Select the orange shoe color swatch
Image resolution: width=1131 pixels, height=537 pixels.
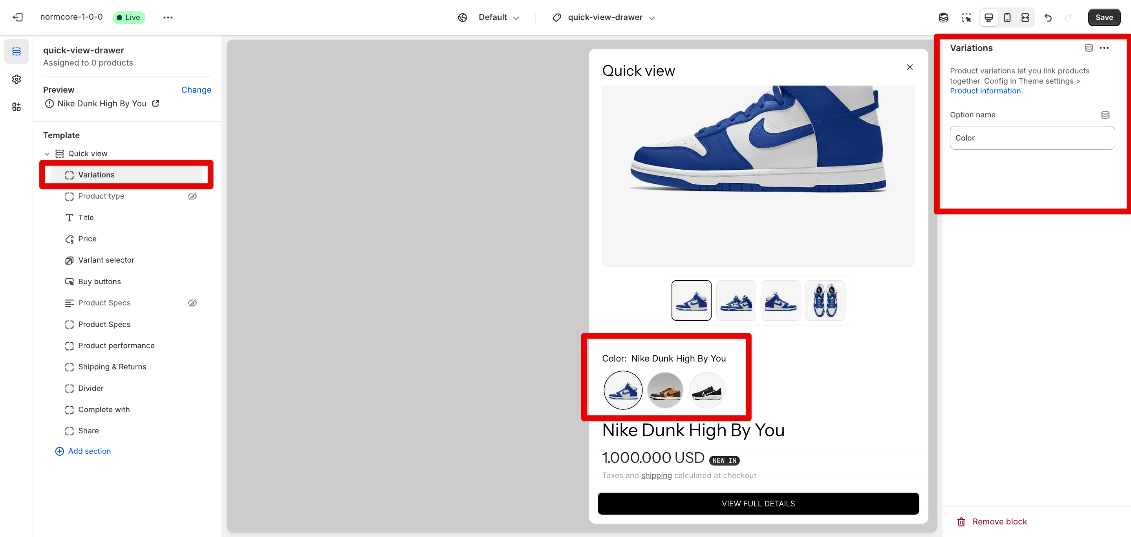665,390
